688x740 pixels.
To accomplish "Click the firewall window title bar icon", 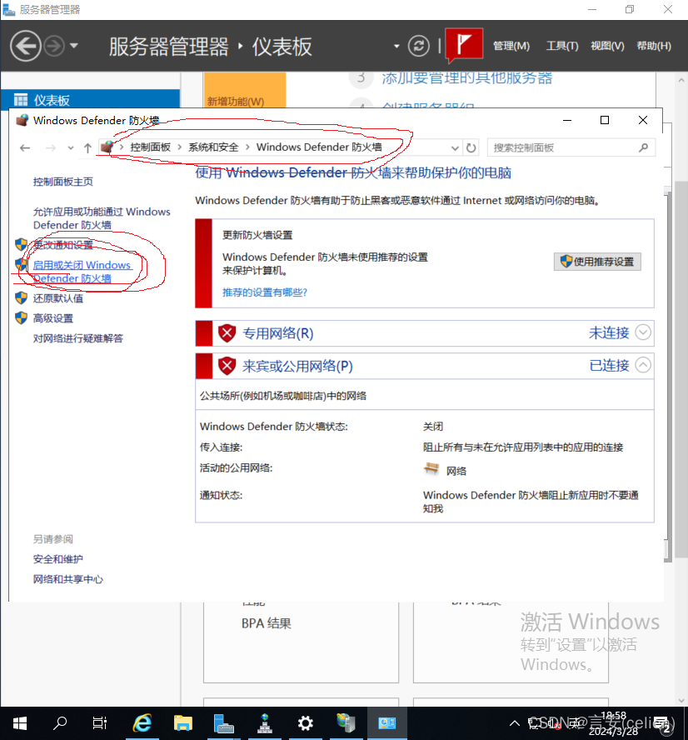I will click(x=22, y=120).
